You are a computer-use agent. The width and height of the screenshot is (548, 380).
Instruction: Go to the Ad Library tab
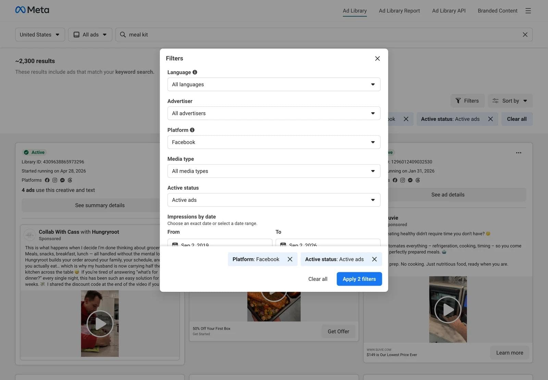pyautogui.click(x=354, y=11)
